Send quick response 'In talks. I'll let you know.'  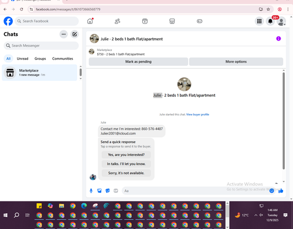(x=126, y=164)
